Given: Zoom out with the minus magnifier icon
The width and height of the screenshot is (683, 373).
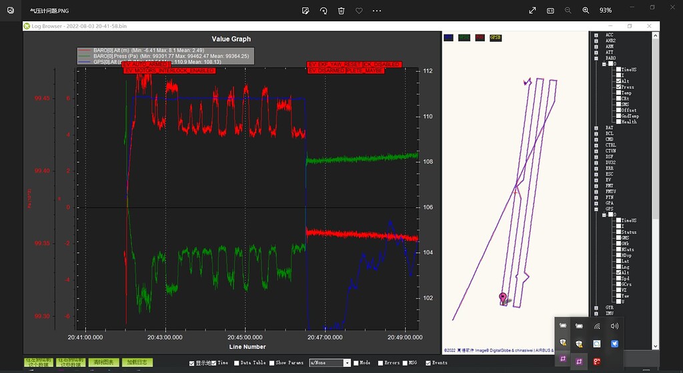Looking at the screenshot, I should point(568,11).
